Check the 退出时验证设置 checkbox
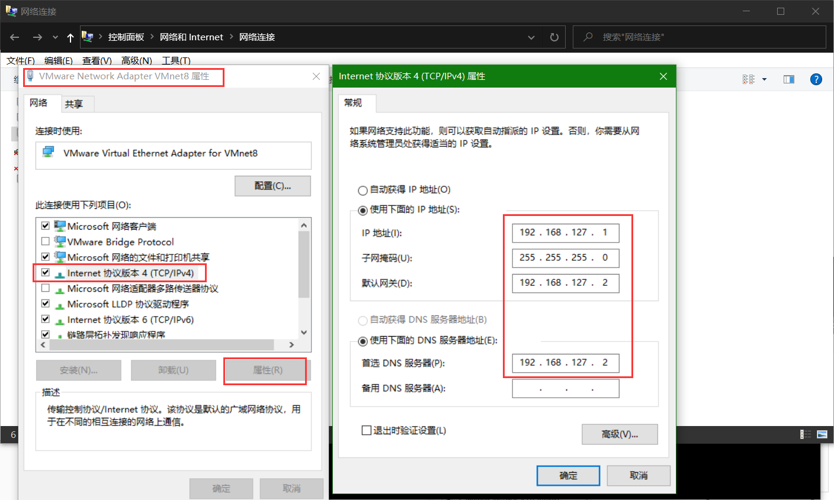 pyautogui.click(x=367, y=430)
